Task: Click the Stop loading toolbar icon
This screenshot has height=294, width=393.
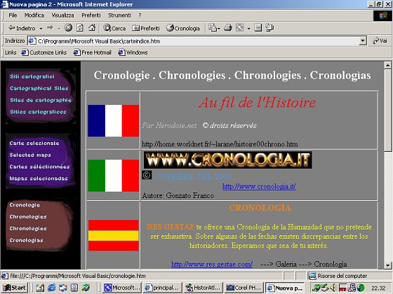Action: [68, 28]
